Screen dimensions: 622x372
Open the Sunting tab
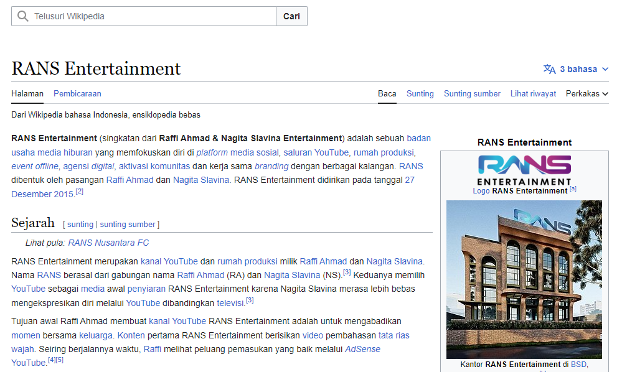click(420, 94)
